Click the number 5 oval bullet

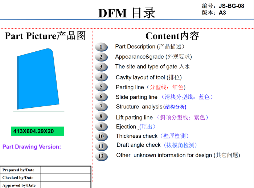pos(101,87)
